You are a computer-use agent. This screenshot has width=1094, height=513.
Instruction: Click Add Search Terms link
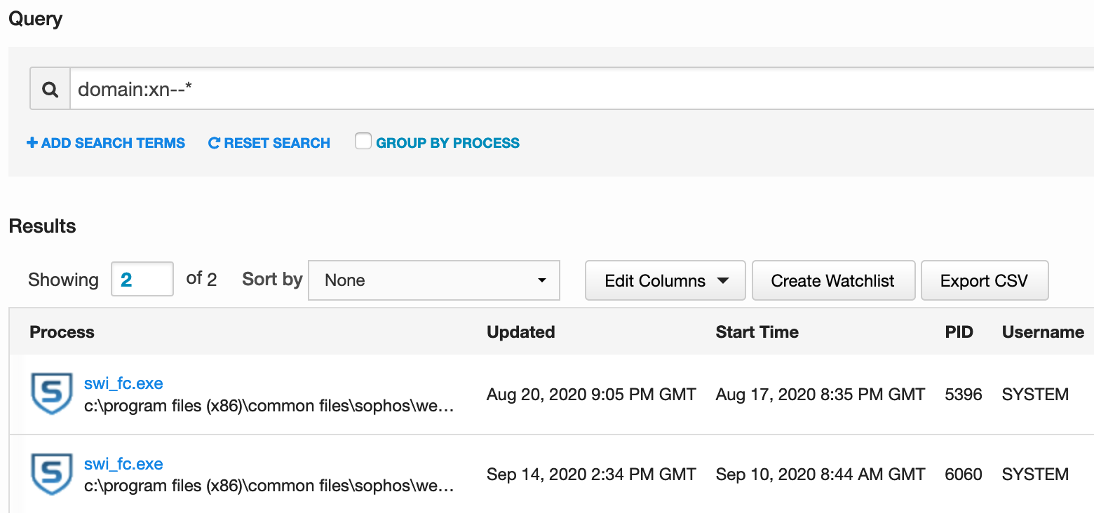click(113, 143)
